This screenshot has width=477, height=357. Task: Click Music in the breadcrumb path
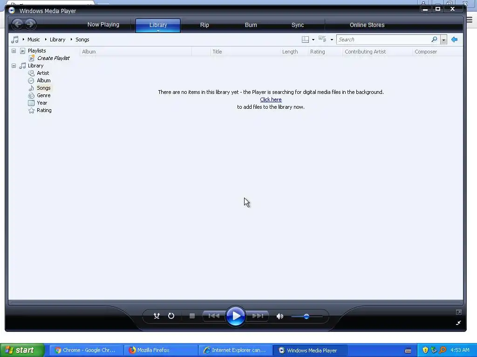[34, 40]
